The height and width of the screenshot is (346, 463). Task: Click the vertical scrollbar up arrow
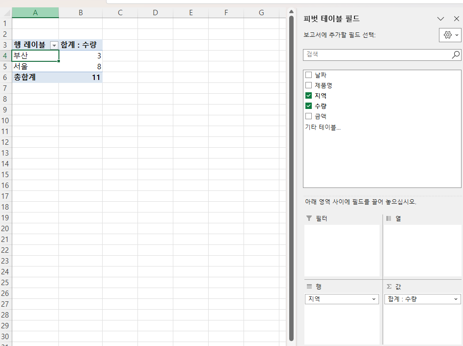point(292,12)
